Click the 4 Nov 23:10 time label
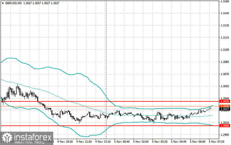Image resolution: width=231 pixels, height=145 pixels. tap(103, 142)
